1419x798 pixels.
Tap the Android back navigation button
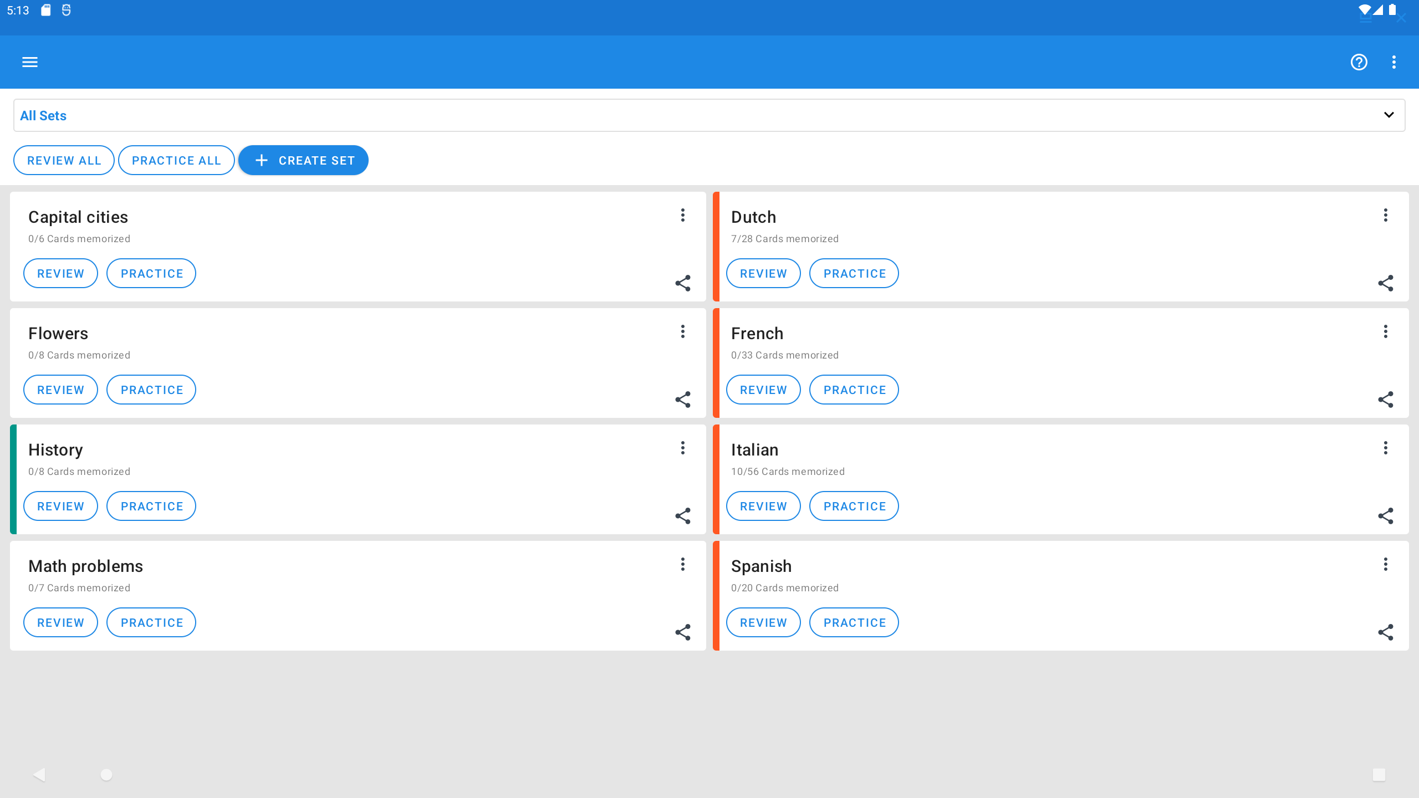39,775
